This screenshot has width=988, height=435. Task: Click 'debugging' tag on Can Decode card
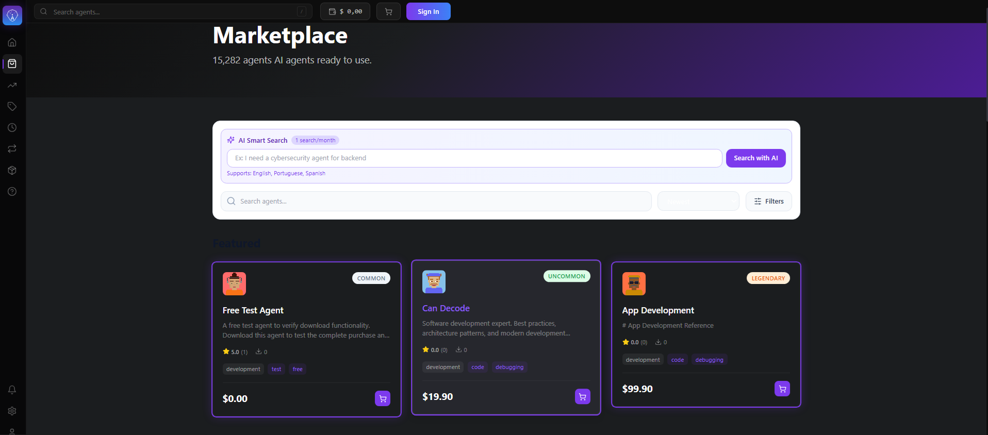tap(509, 367)
